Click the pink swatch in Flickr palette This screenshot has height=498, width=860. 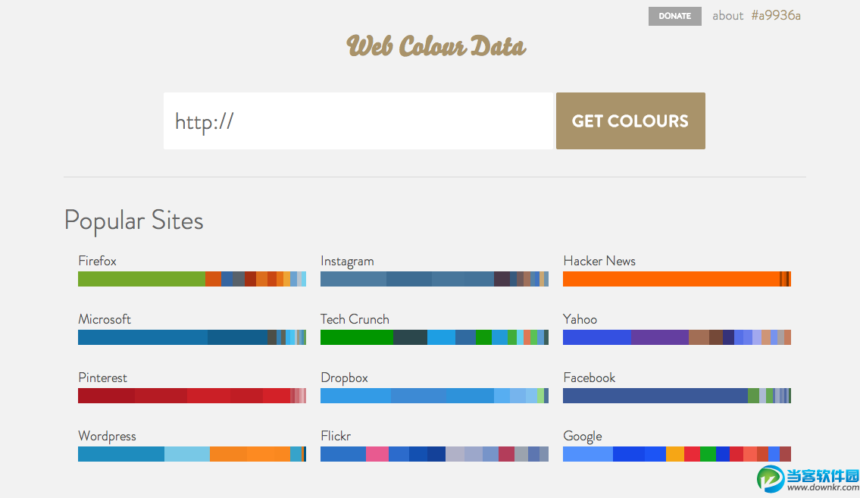tap(377, 454)
